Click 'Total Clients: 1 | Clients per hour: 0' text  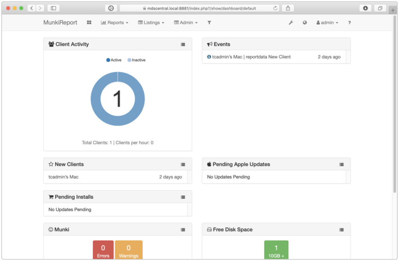pos(118,143)
